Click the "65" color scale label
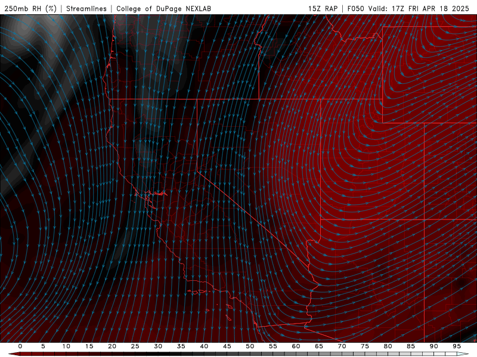Viewport: 477px width, 357px height. point(319,346)
